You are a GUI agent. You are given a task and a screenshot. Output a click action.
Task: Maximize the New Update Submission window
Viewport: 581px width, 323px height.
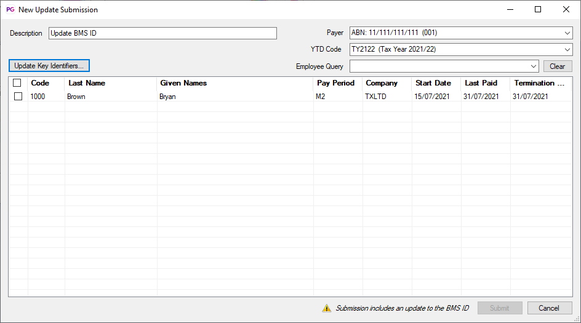pyautogui.click(x=537, y=9)
